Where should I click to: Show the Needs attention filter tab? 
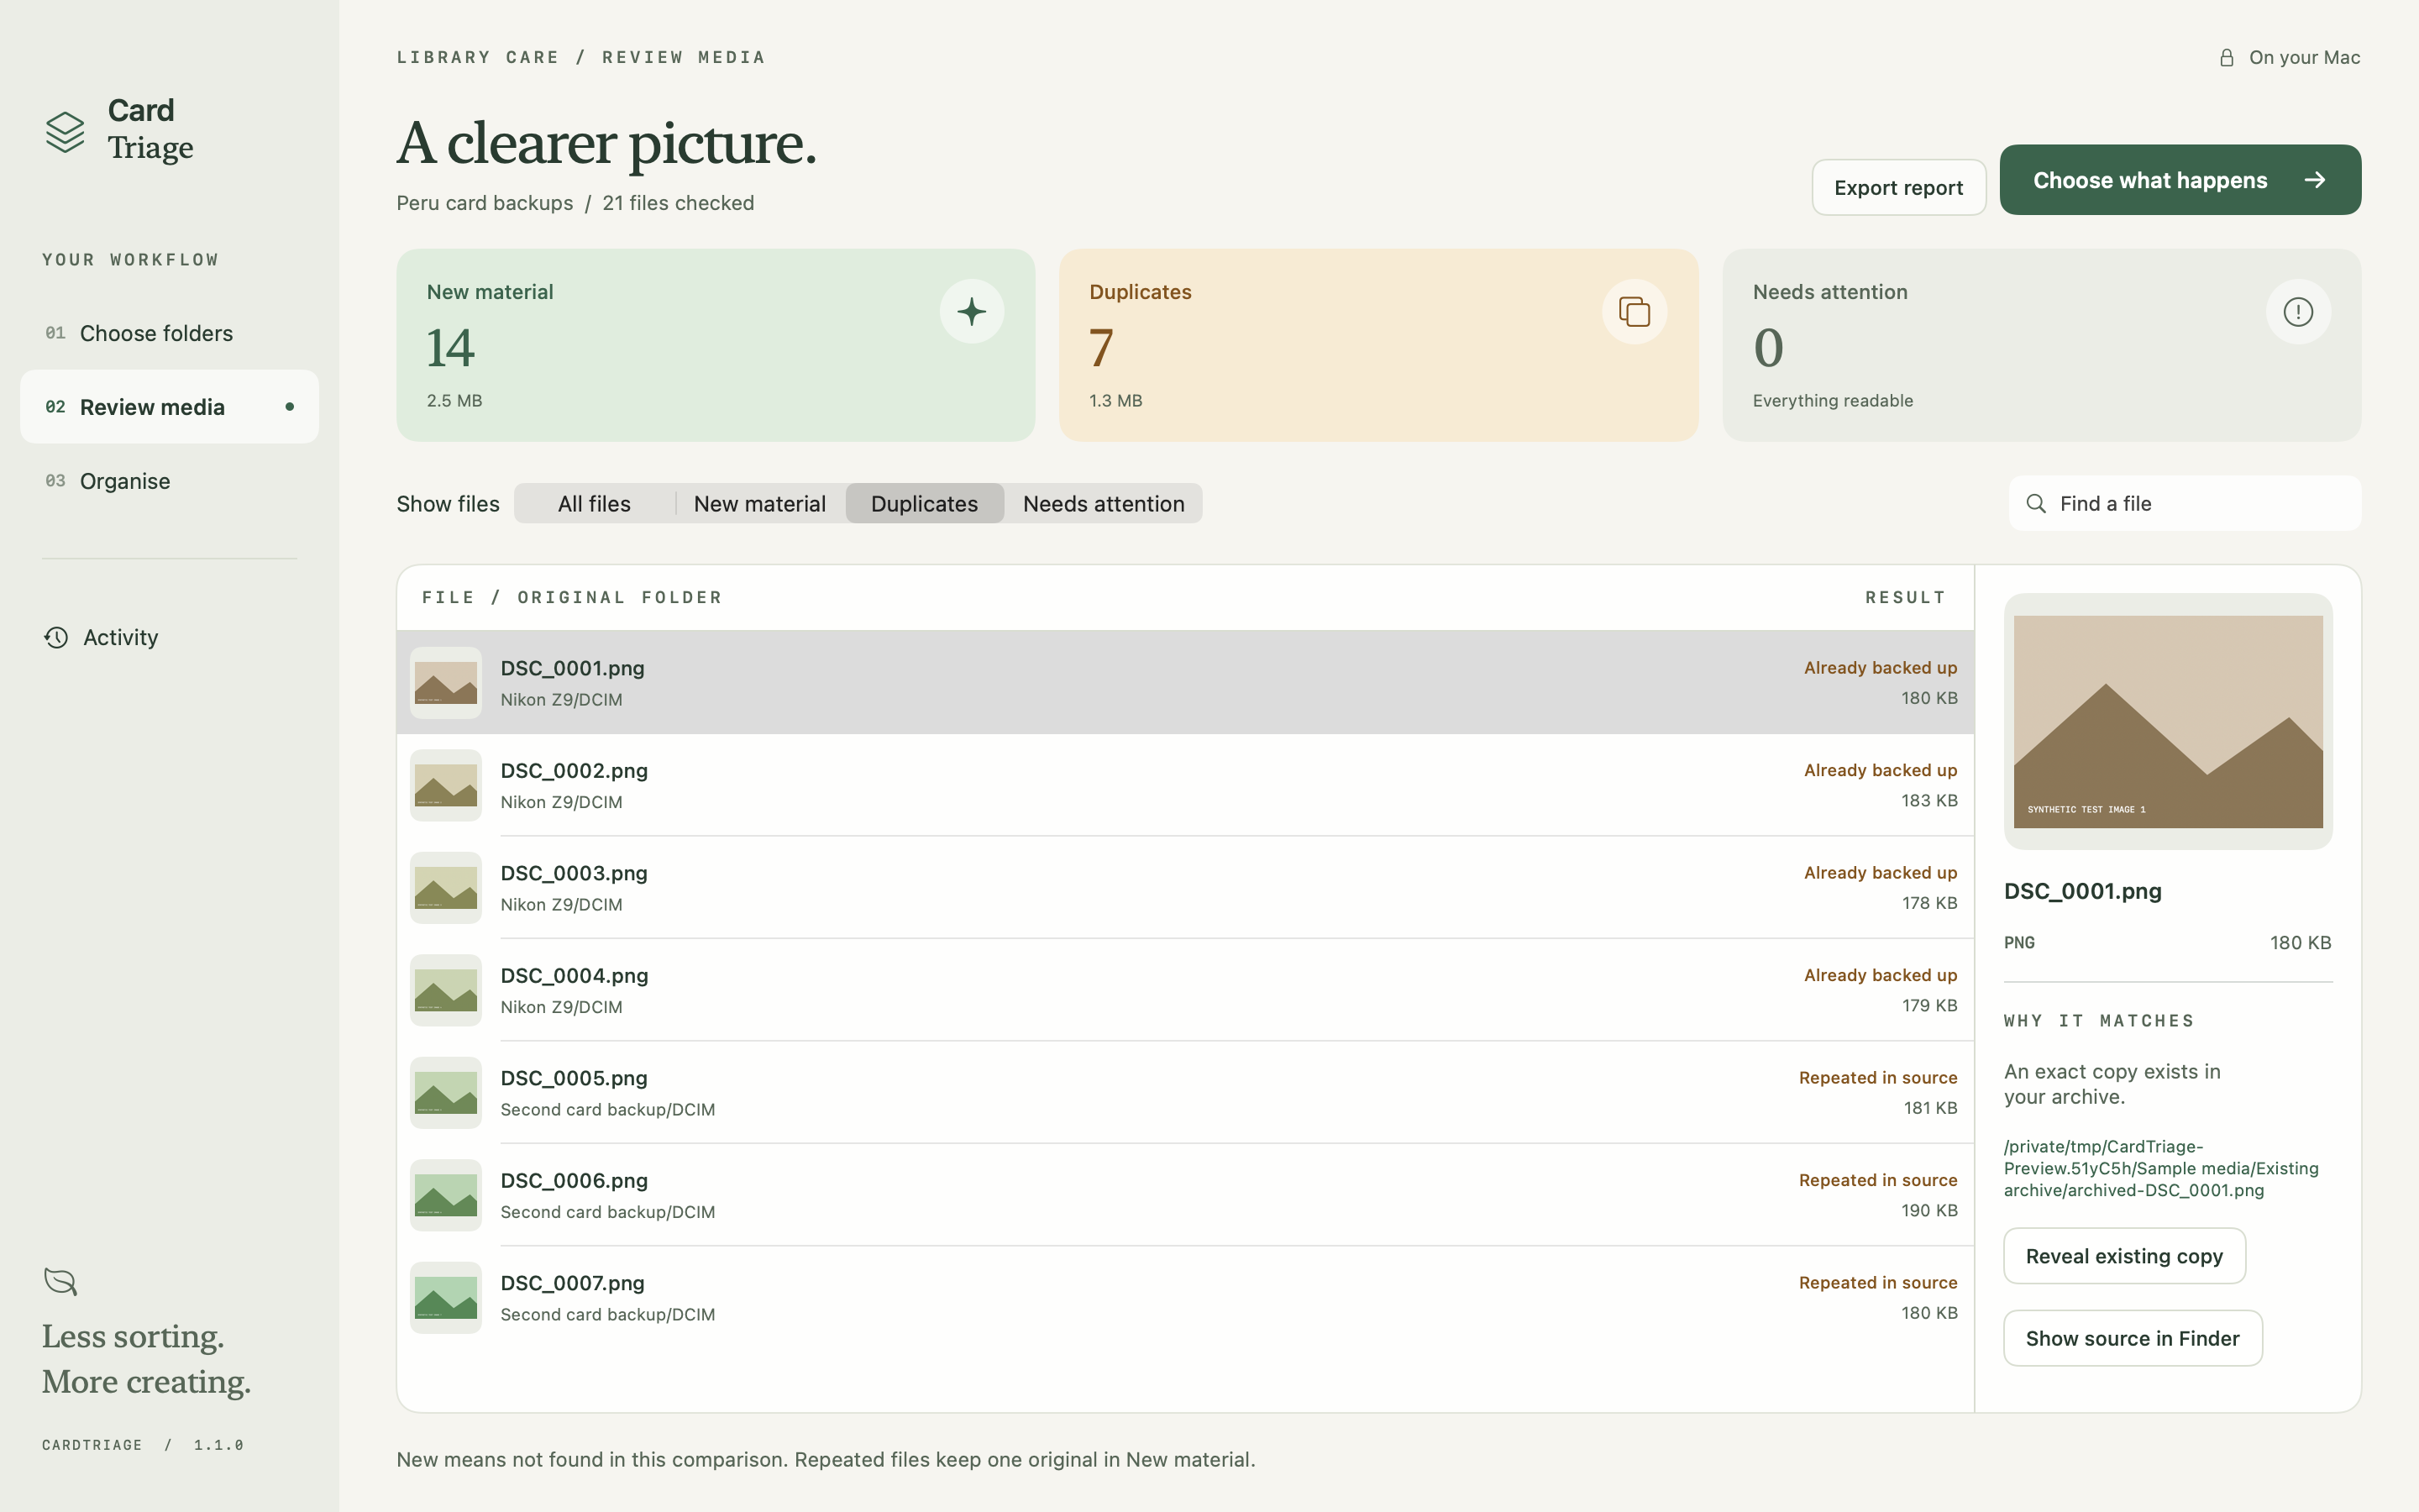click(x=1104, y=504)
